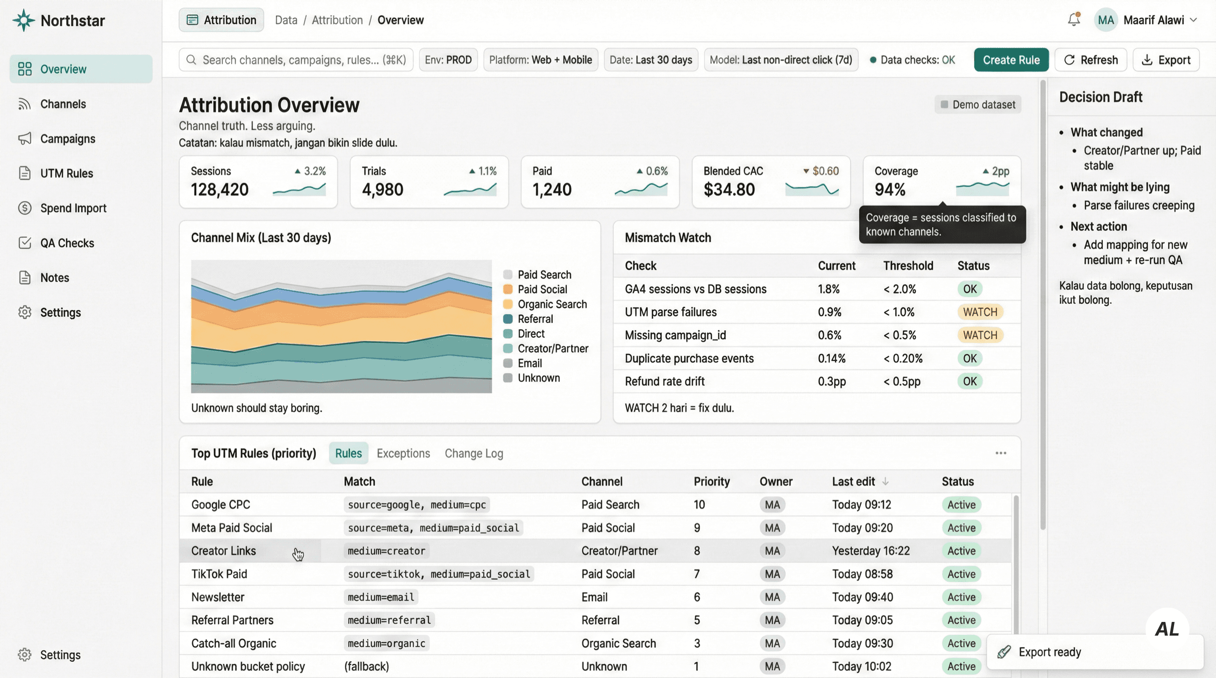The height and width of the screenshot is (678, 1216).
Task: Open Spend Import via its dollar icon
Action: pos(25,208)
